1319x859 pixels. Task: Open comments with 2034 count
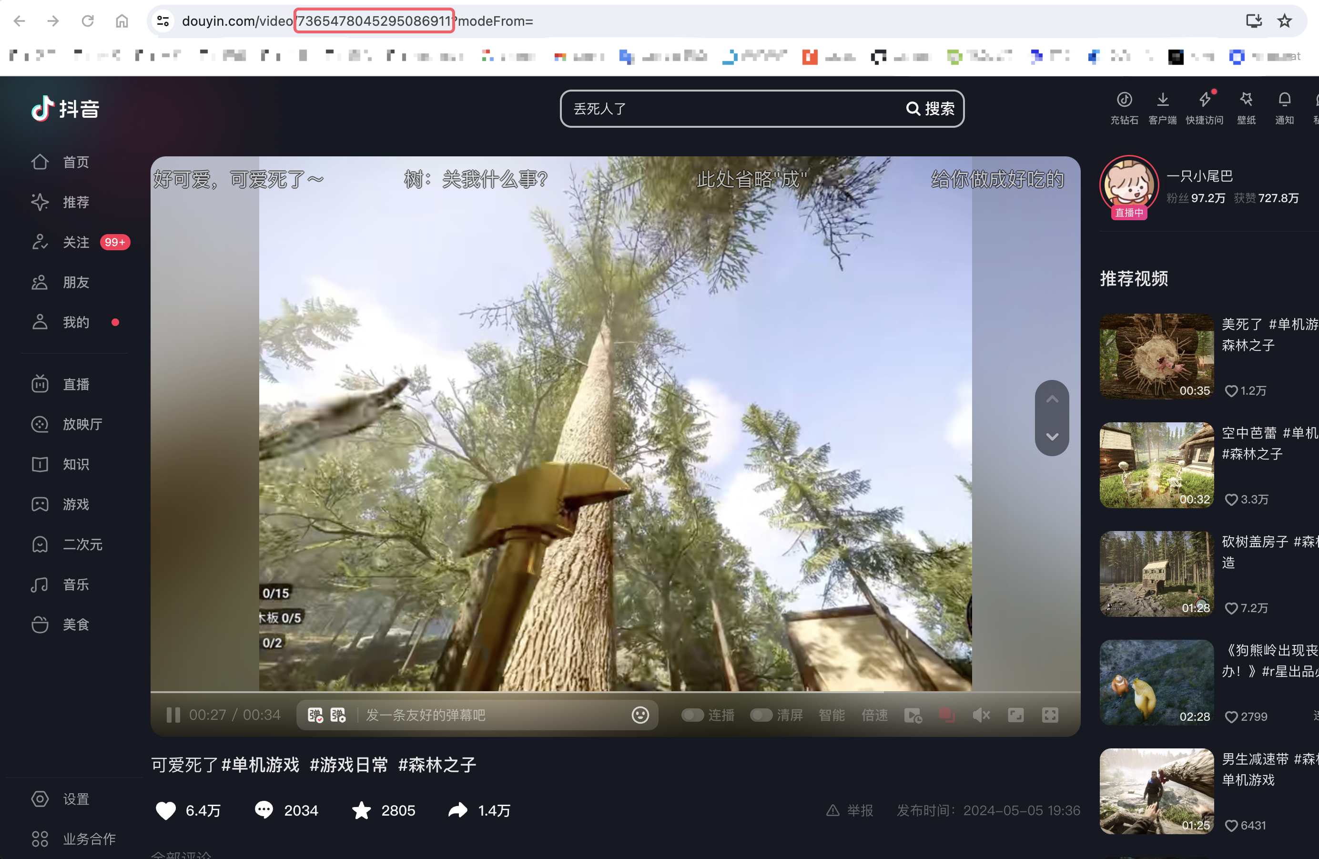tap(286, 810)
